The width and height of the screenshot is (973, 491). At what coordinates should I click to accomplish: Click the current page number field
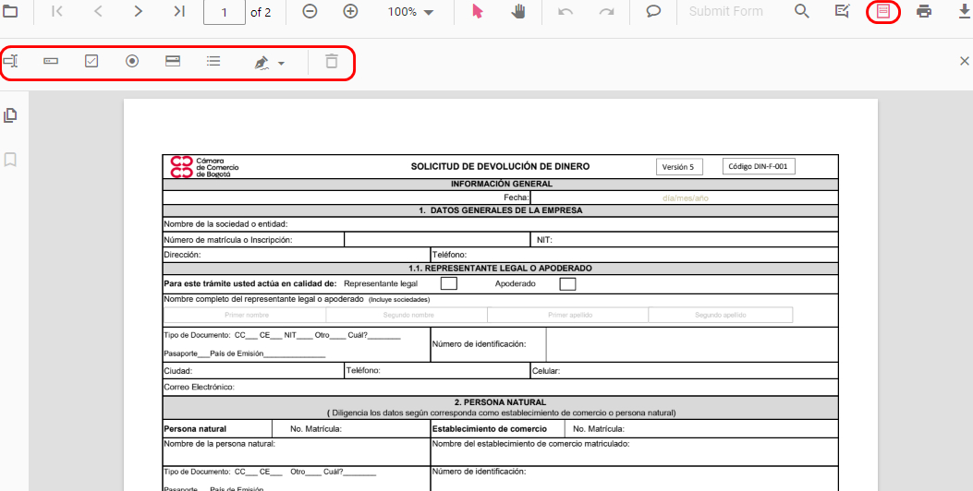[x=224, y=12]
